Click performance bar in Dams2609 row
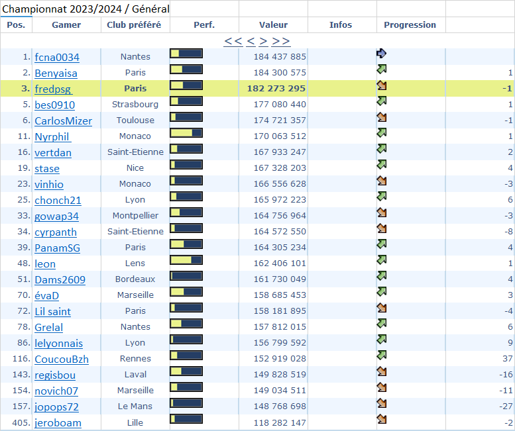Viewport: 515px width, 431px height. pos(186,276)
